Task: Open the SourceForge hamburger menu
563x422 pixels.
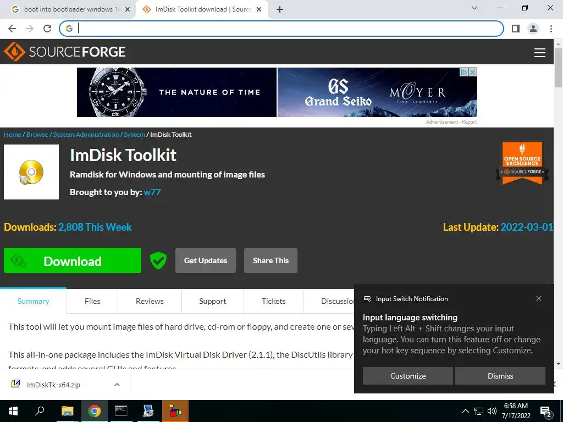Action: point(540,53)
